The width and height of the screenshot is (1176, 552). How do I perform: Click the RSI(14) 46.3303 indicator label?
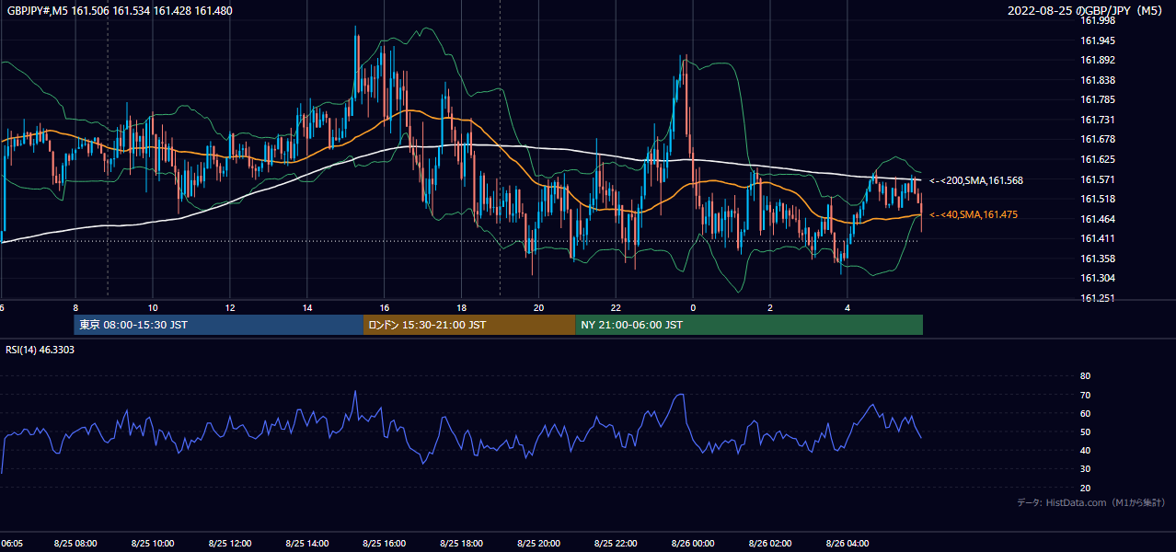coord(40,350)
